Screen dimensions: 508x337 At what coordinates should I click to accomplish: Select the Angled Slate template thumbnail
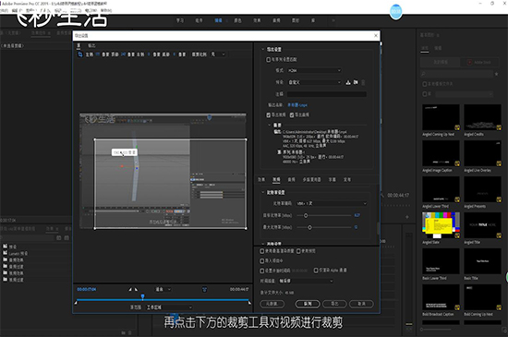(x=441, y=225)
